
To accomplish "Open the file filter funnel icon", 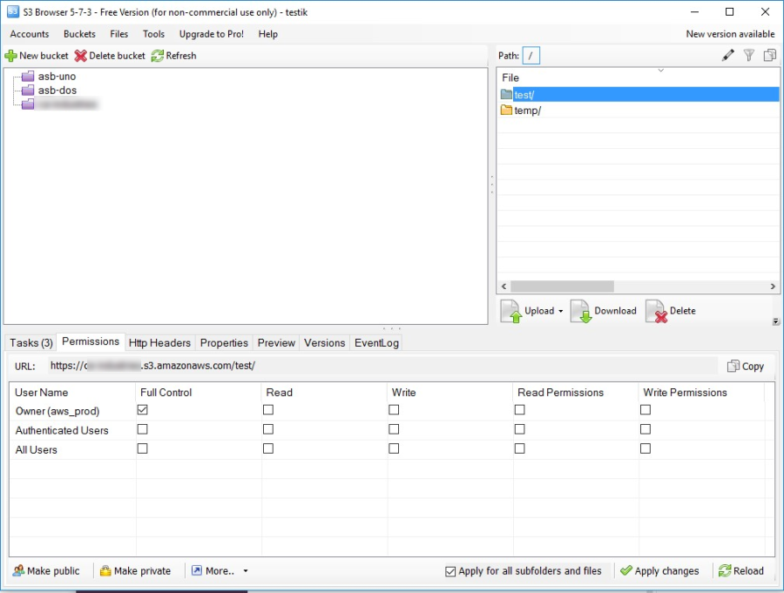I will [x=748, y=55].
